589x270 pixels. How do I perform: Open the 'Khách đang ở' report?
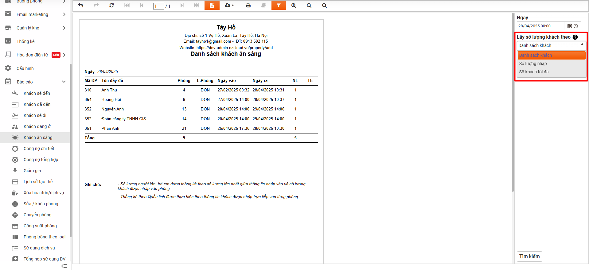tap(37, 126)
